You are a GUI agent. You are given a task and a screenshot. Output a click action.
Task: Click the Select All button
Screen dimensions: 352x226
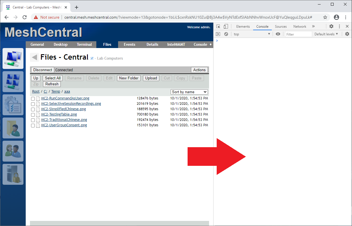pos(53,78)
